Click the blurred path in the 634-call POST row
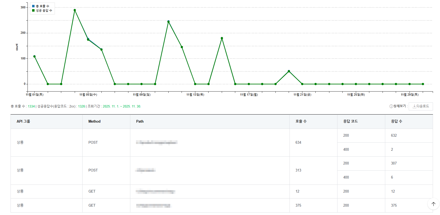This screenshot has width=440, height=215. click(156, 142)
